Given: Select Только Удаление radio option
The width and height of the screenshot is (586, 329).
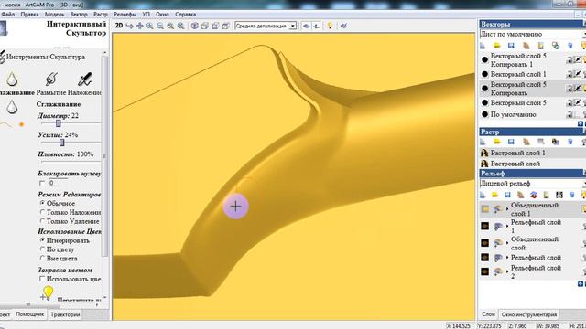Looking at the screenshot, I should coord(42,221).
